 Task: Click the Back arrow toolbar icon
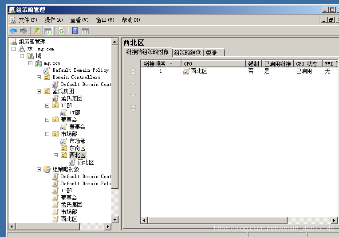click(13, 31)
